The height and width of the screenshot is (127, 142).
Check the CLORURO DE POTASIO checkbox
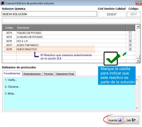point(130,37)
